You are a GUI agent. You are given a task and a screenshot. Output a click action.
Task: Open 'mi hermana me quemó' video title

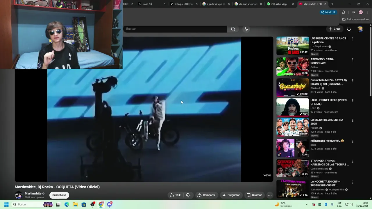coord(327,141)
